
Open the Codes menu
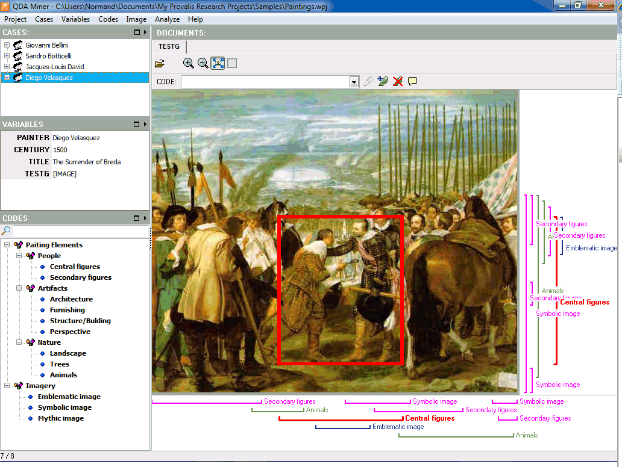click(108, 19)
